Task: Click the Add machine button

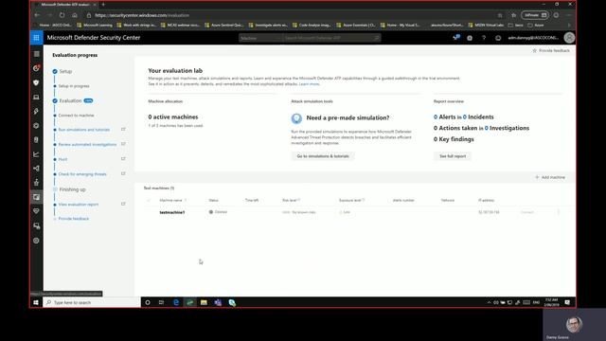Action: pos(550,177)
